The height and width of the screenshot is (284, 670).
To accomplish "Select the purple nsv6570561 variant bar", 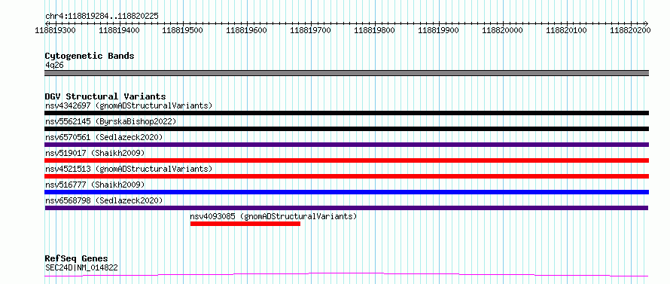I will point(346,145).
